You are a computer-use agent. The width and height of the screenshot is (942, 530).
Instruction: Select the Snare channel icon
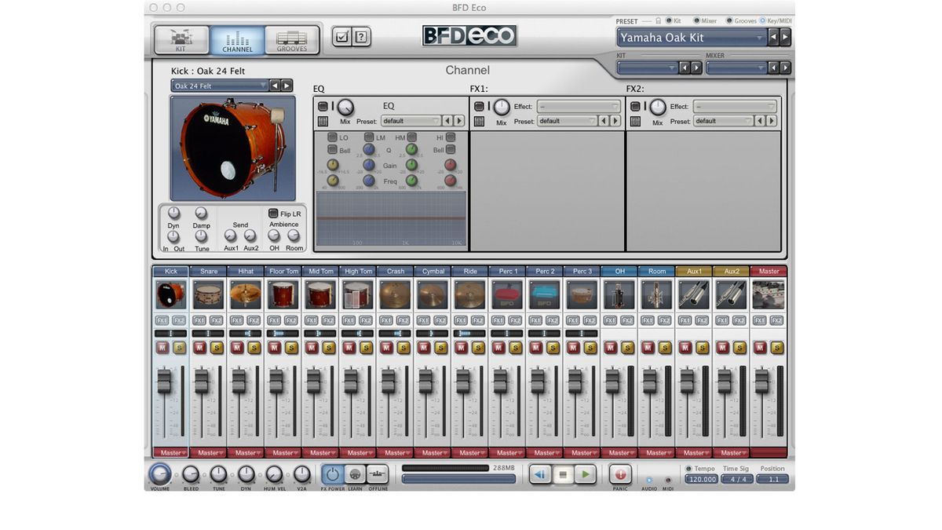point(209,295)
